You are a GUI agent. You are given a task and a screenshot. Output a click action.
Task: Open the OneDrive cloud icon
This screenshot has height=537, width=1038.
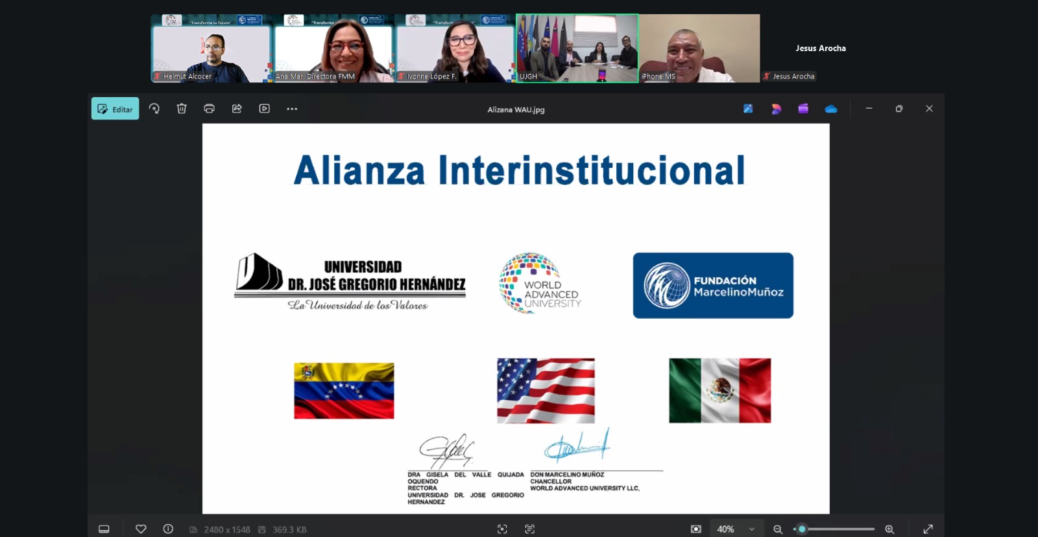(830, 109)
